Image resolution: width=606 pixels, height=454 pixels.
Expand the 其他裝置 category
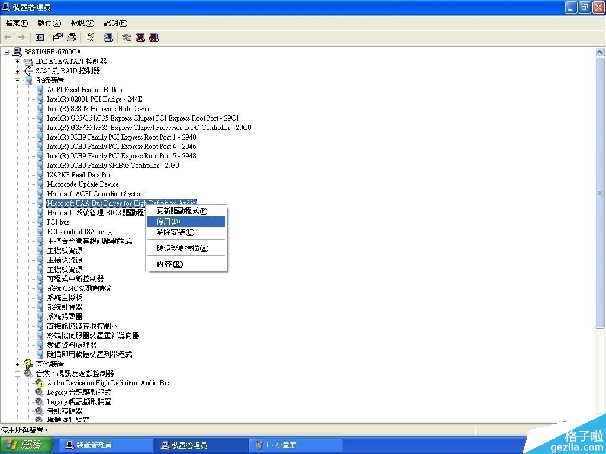[18, 364]
